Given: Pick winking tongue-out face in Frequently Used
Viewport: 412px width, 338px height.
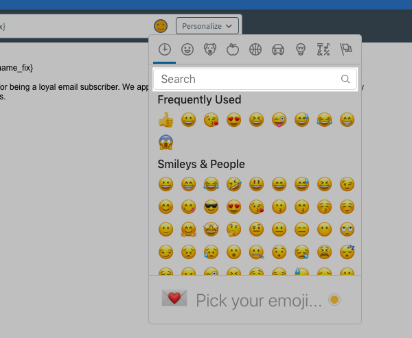Looking at the screenshot, I should [279, 120].
